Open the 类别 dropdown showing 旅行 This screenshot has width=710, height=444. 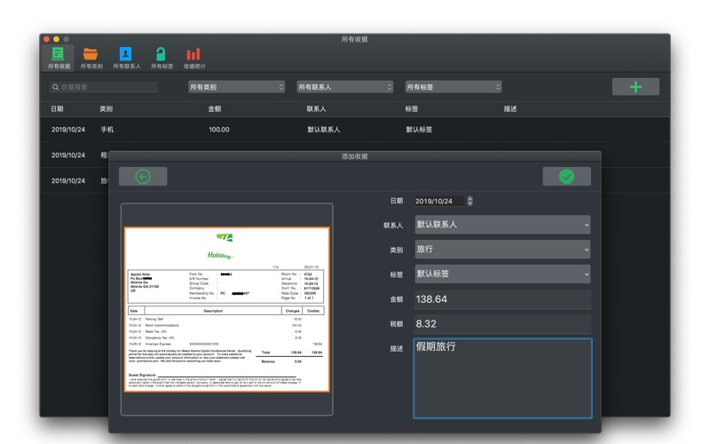[x=501, y=250]
